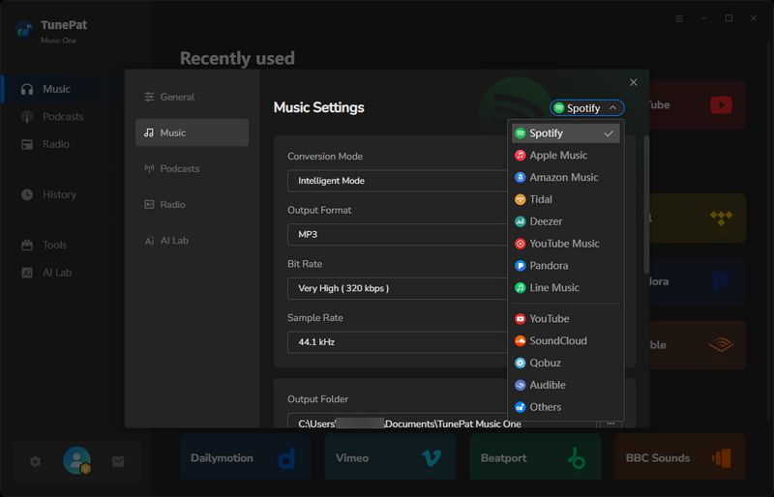774x497 pixels.
Task: Click the Tidal logo icon card
Action: pos(721,218)
